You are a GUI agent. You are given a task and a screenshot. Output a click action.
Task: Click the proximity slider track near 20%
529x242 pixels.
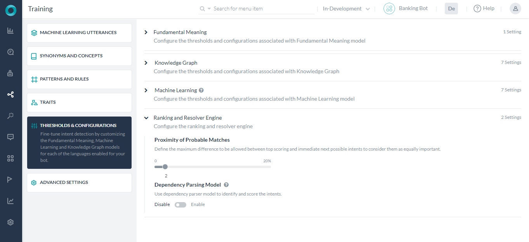click(269, 167)
